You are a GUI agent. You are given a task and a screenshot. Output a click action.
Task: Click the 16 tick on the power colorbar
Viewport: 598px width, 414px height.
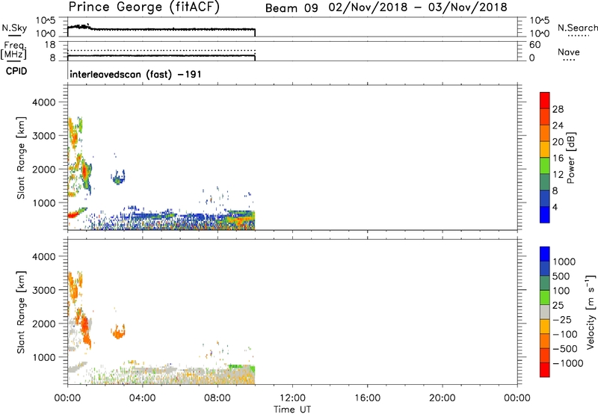pos(558,158)
